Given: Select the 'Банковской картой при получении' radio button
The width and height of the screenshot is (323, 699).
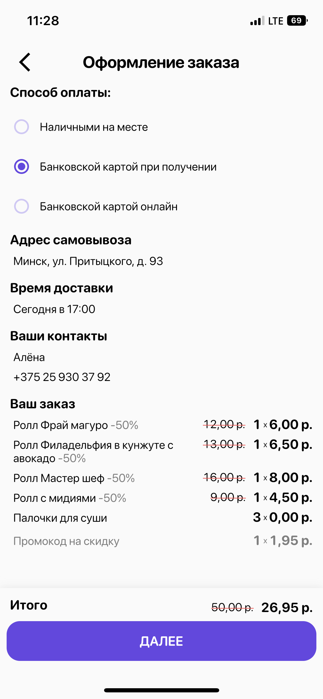Looking at the screenshot, I should coord(22,167).
